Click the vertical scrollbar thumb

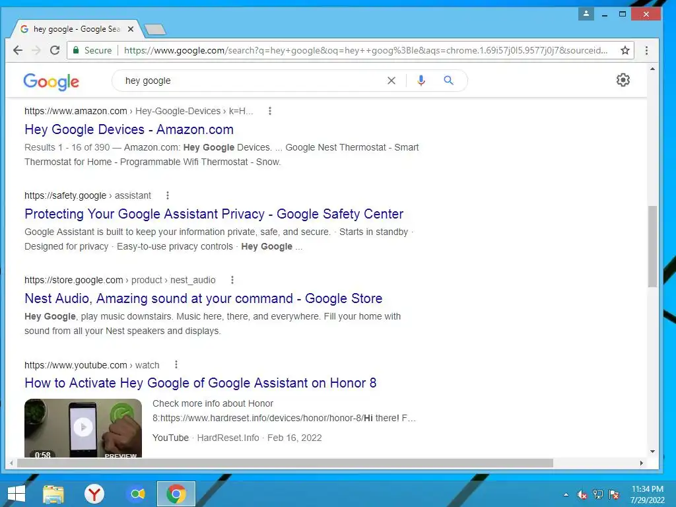coord(652,247)
